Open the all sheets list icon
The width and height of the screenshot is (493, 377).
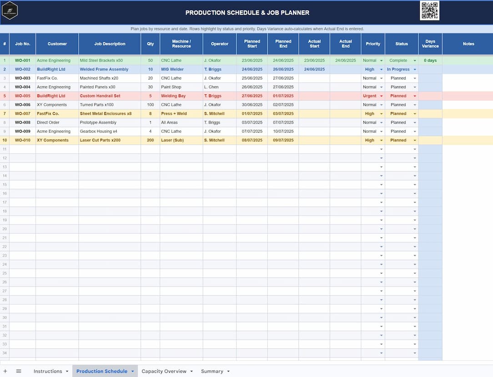tap(19, 371)
